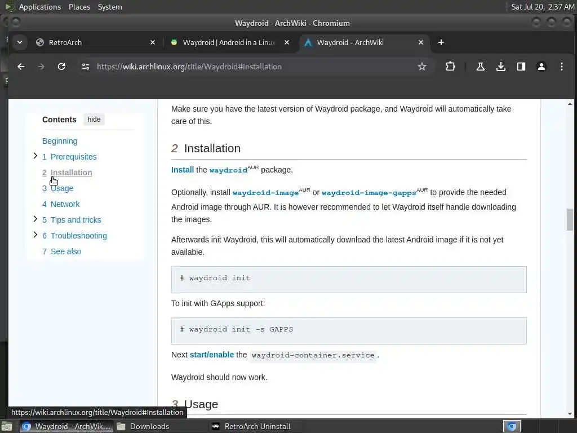Go to 4 Network in contents

coord(61,204)
